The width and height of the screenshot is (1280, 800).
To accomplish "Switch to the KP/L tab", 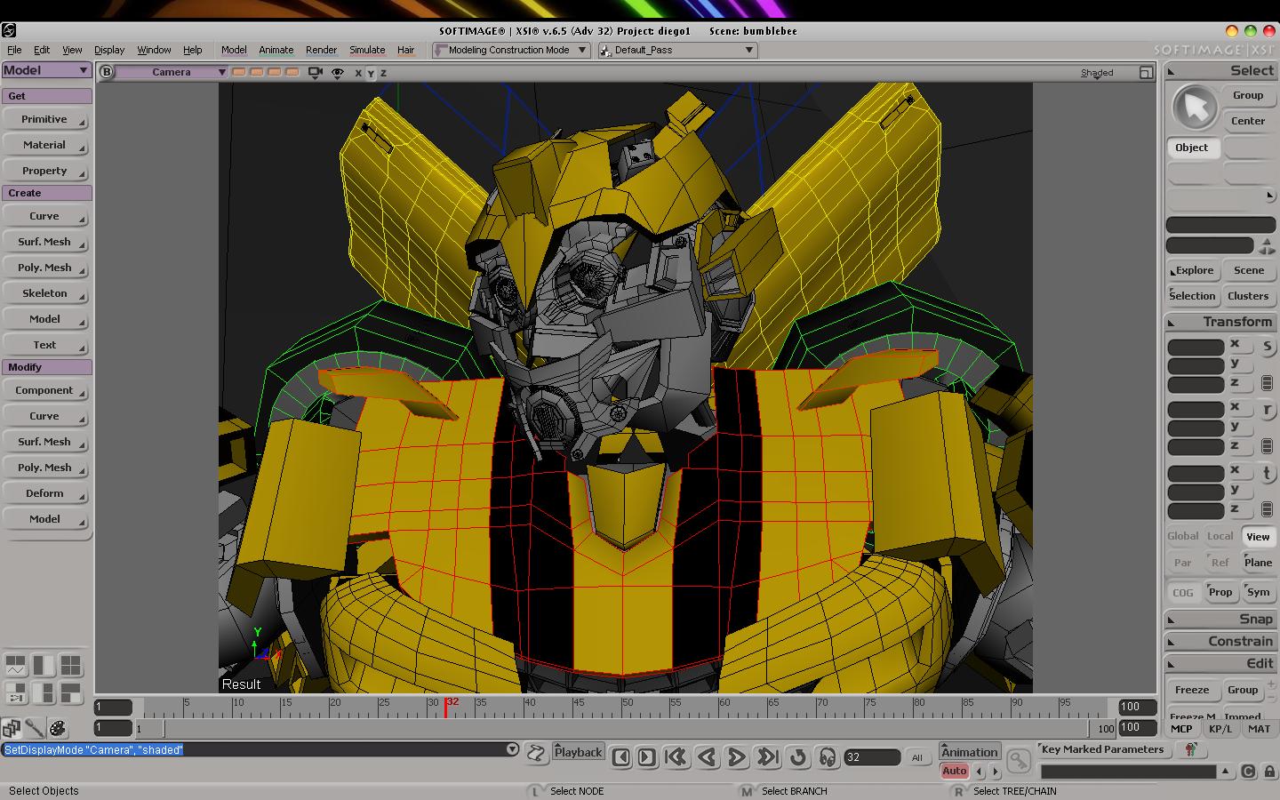I will pos(1220,729).
